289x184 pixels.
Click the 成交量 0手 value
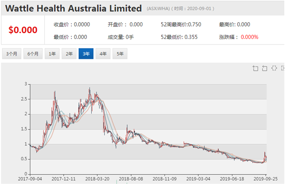(x=130, y=37)
